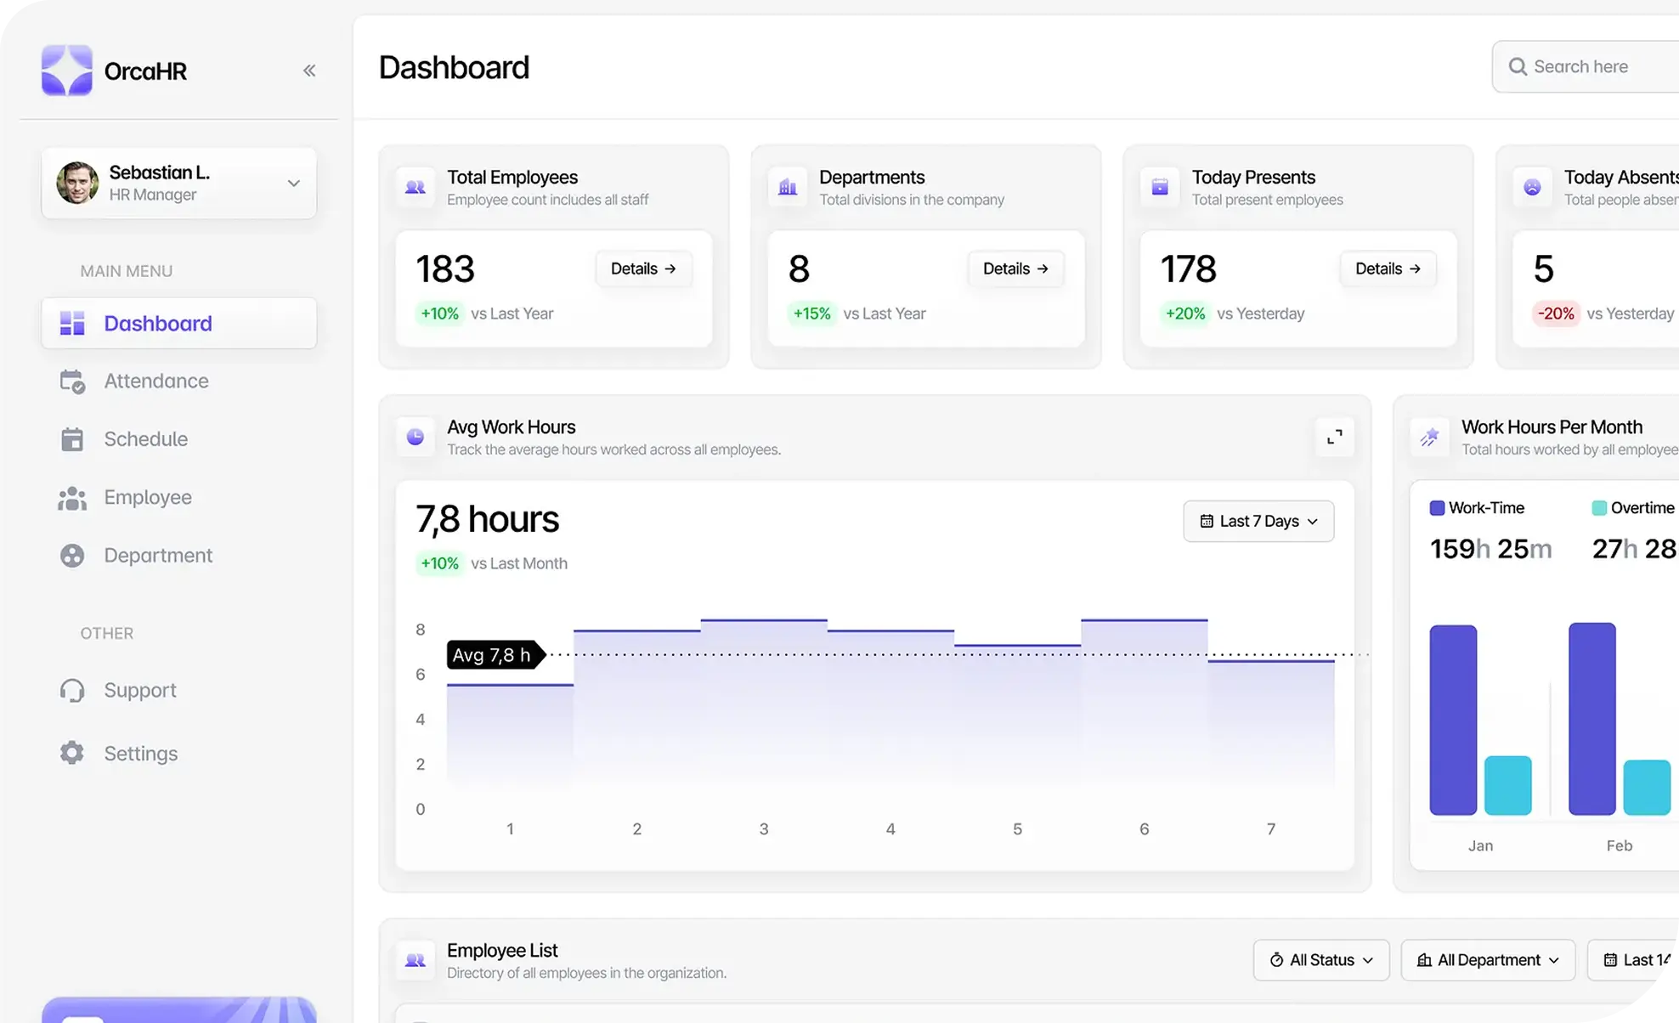Click the Employee List people icon

(x=416, y=960)
